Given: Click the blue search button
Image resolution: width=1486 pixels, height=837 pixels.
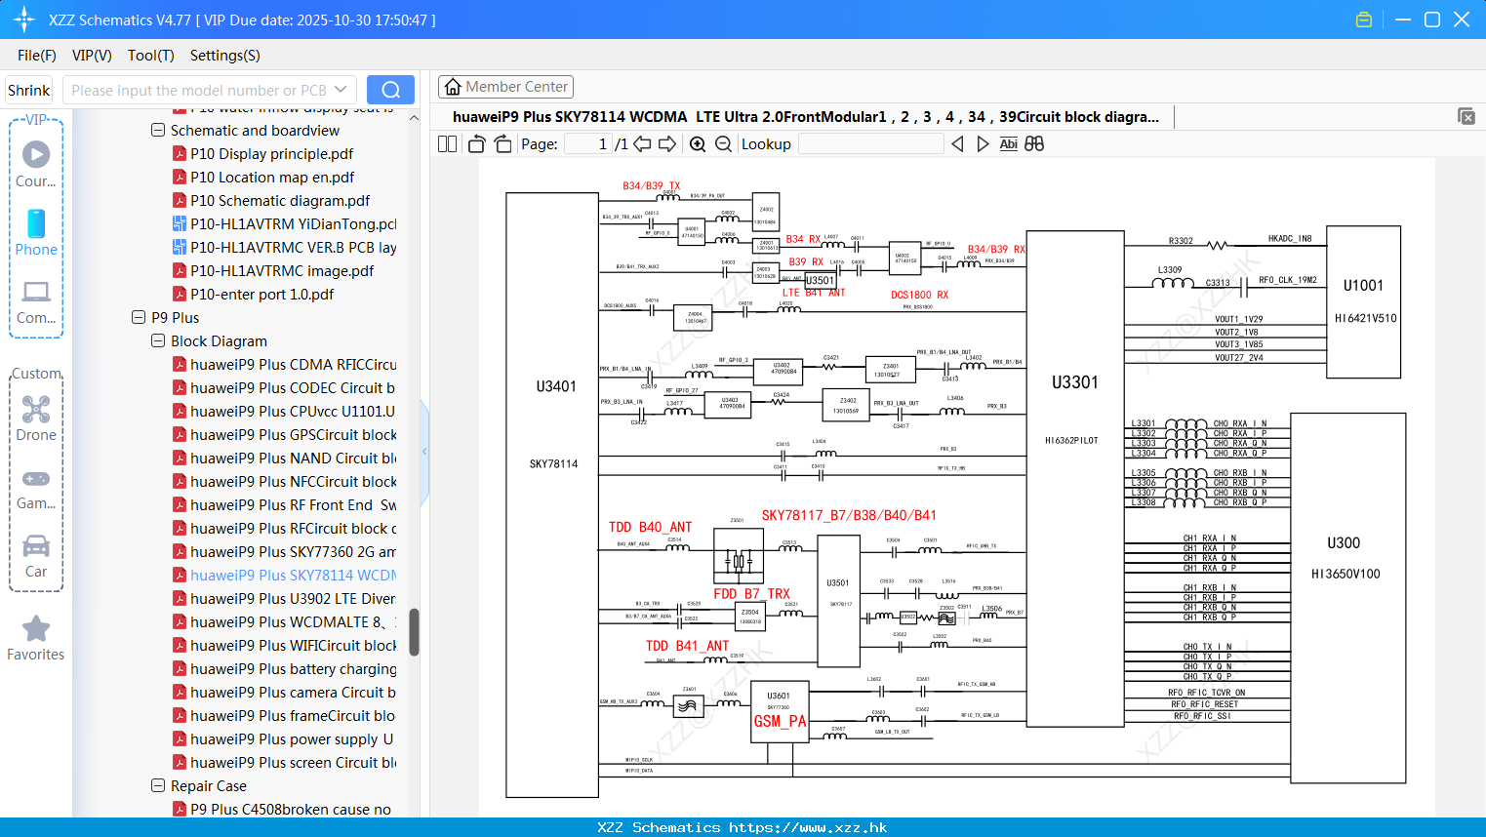Looking at the screenshot, I should coord(390,90).
